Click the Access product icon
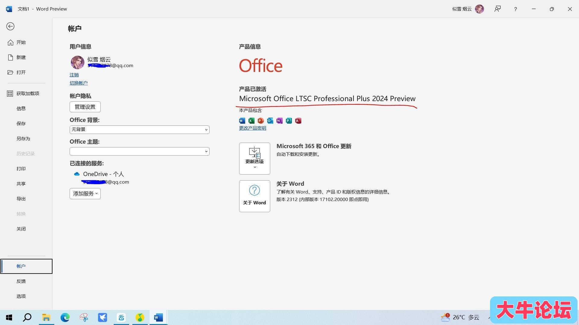Viewport: 579px width, 325px height. point(298,121)
